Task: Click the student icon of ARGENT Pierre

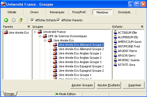Action: point(115,51)
